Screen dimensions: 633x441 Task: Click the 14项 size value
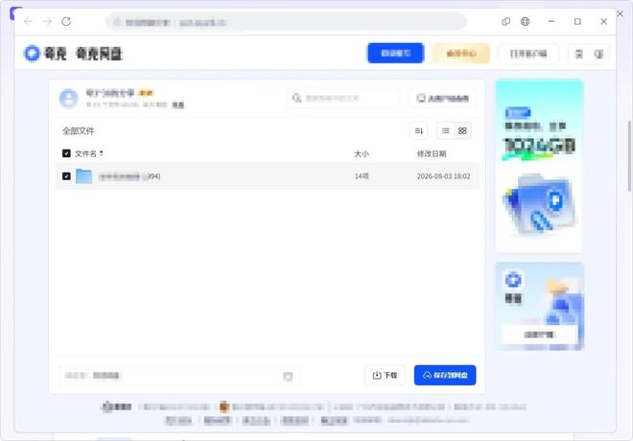click(x=362, y=176)
